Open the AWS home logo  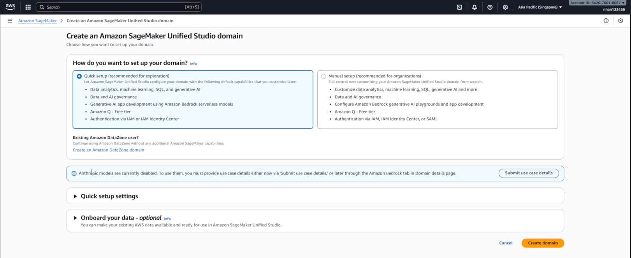click(x=11, y=7)
